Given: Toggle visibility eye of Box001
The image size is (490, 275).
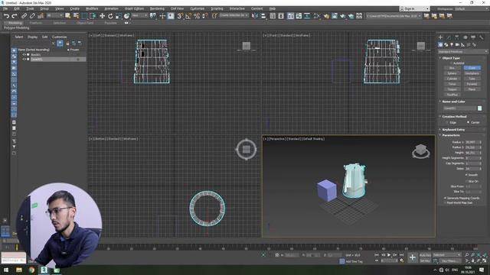Looking at the screenshot, I should (x=24, y=54).
